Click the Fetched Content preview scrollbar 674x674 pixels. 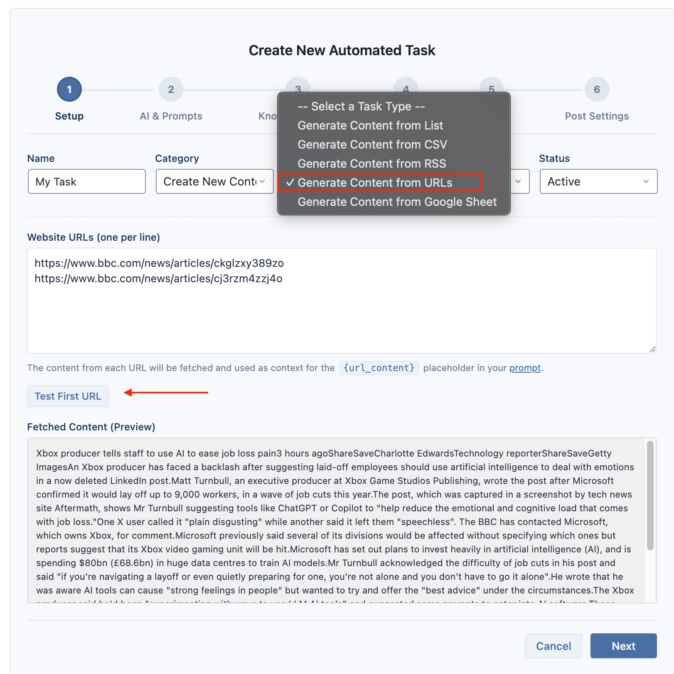650,496
